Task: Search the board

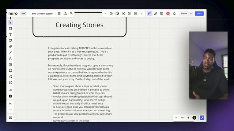Action: 71,13
